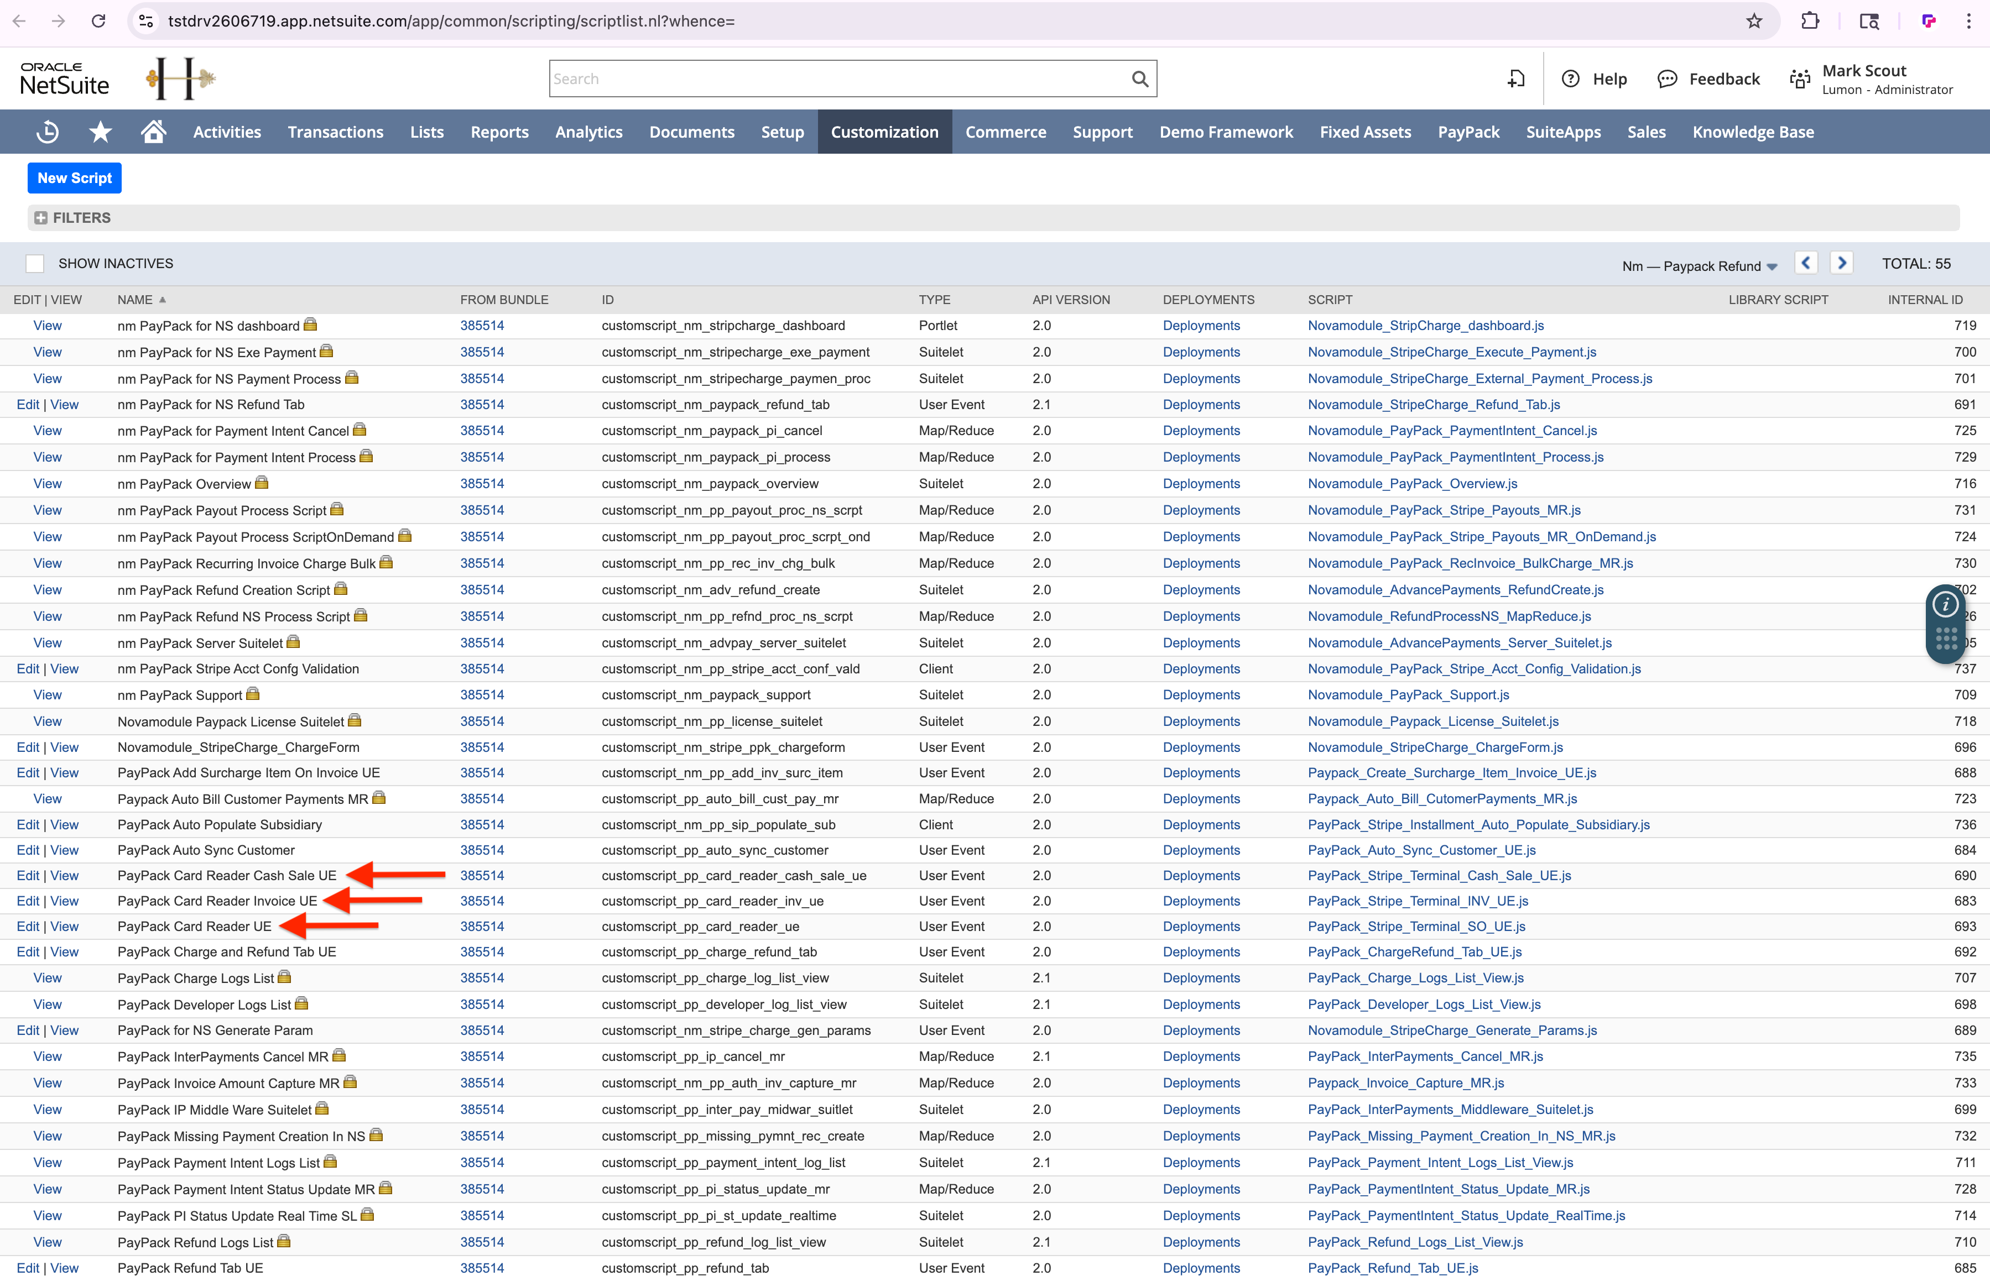Click the floating info circle on the right edge

tap(1945, 604)
